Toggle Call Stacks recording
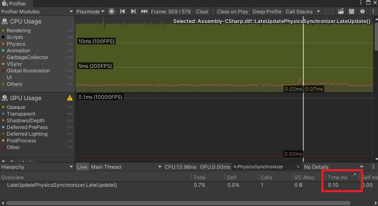Viewport: 378px width, 206px height. coord(299,11)
